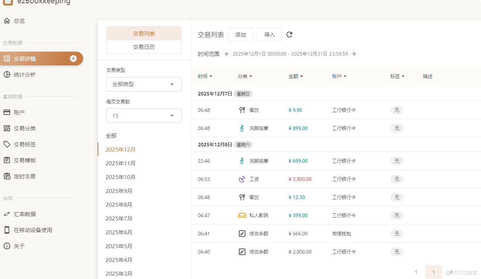The width and height of the screenshot is (481, 279).
Task: Open 定时交易 scheduled transactions in sidebar
Action: (x=25, y=176)
